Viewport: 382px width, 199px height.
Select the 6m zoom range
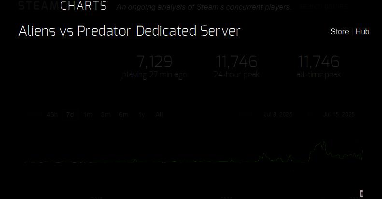click(124, 114)
